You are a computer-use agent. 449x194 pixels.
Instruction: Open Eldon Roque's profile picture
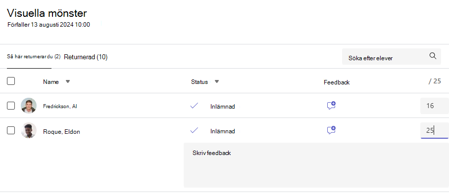tap(29, 131)
